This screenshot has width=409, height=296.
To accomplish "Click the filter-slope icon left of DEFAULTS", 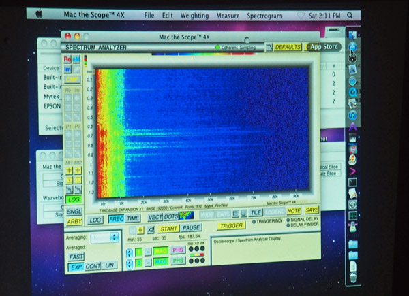I will [x=269, y=48].
